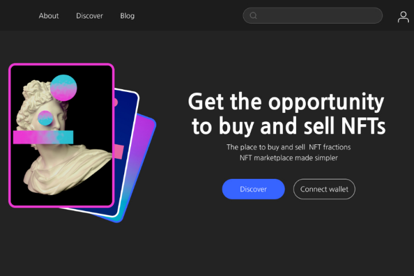Image resolution: width=414 pixels, height=276 pixels.
Task: Click the "Get the opportunity" headline line
Action: 286,101
